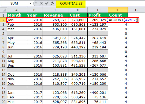
Task: Confirm the formula with the checkmark icon
Action: 47,3
